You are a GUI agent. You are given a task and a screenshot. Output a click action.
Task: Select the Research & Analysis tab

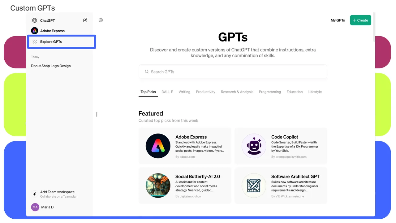[x=237, y=92]
